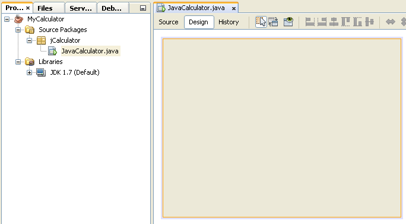Collapse the Source Packages node
The width and height of the screenshot is (406, 224).
coord(18,30)
